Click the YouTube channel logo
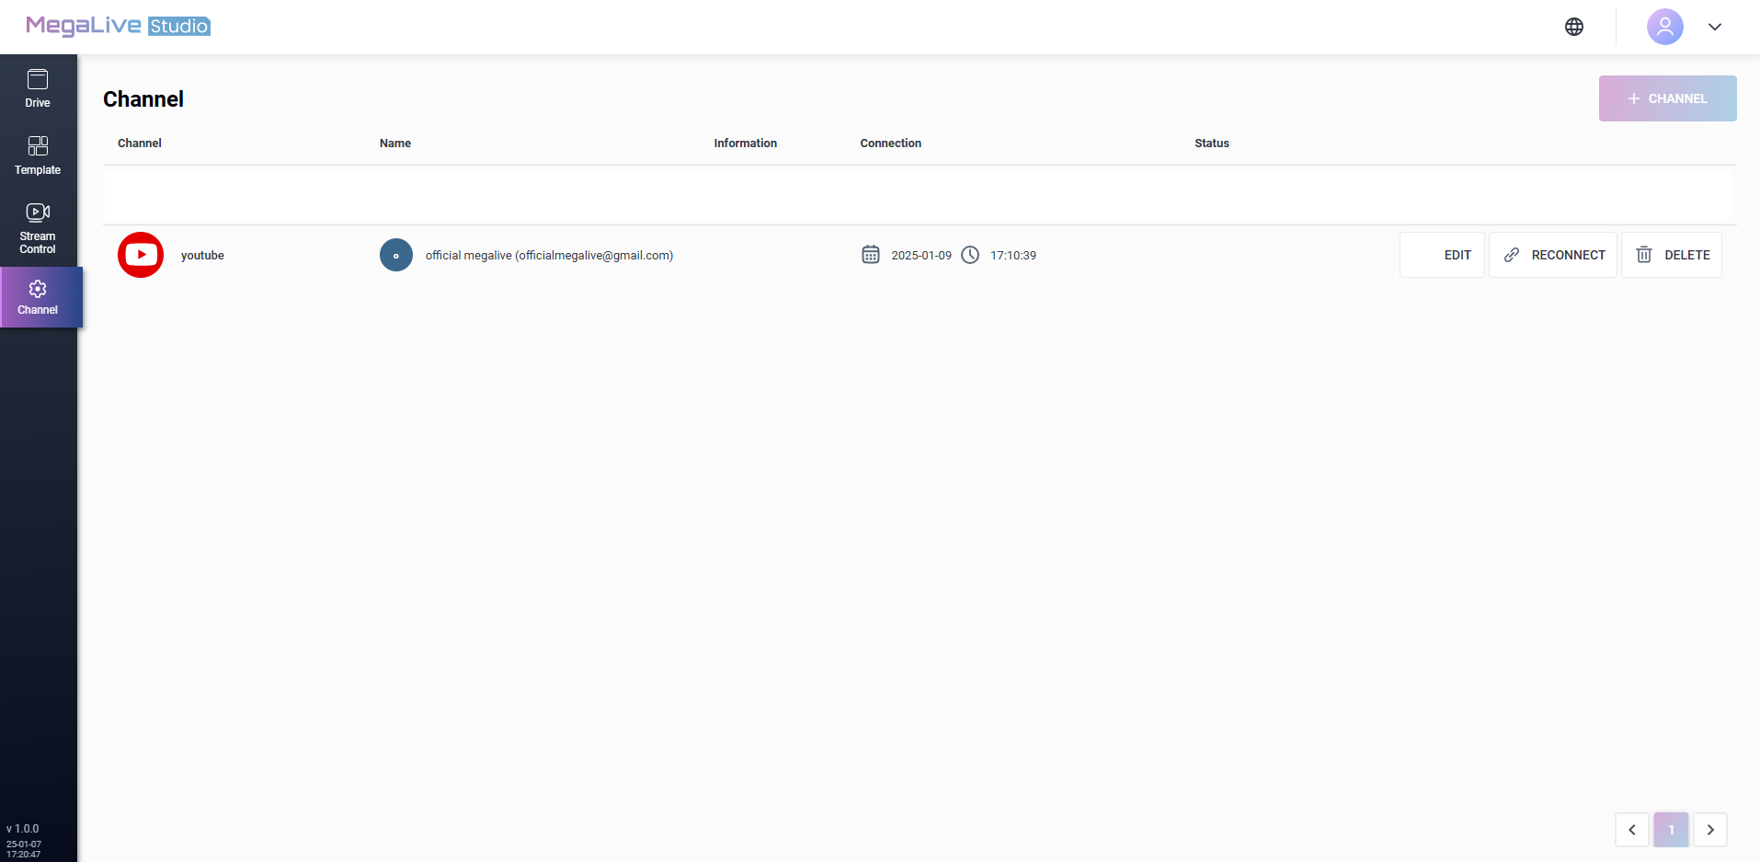The image size is (1760, 862). 141,255
